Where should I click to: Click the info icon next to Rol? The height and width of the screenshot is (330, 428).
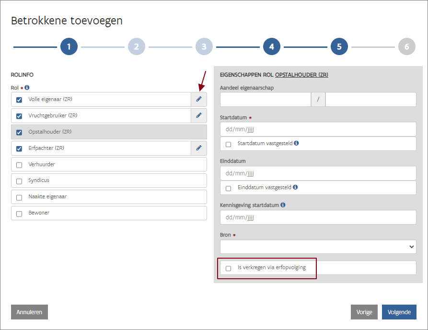(27, 88)
